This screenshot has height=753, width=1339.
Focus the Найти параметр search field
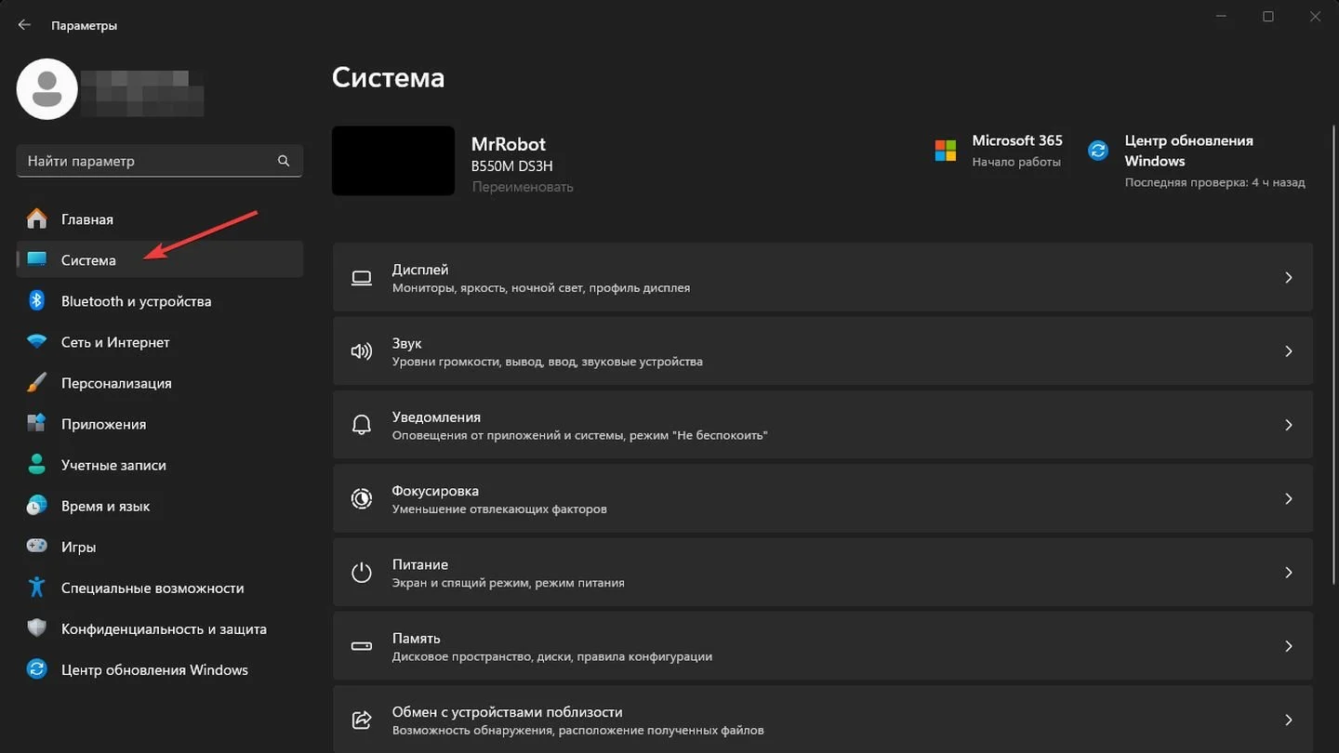tap(160, 161)
